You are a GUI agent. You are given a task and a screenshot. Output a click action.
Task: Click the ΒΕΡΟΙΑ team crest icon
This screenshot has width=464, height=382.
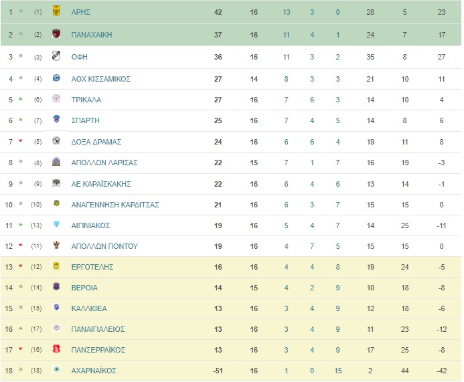[x=56, y=286]
